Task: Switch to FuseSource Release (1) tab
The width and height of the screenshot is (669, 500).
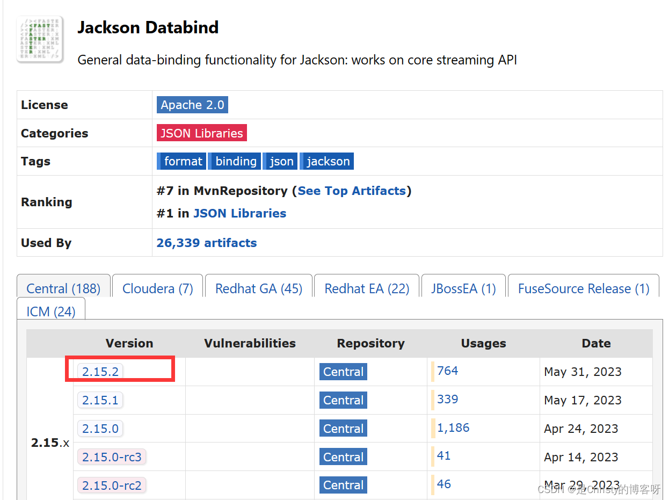Action: [584, 286]
